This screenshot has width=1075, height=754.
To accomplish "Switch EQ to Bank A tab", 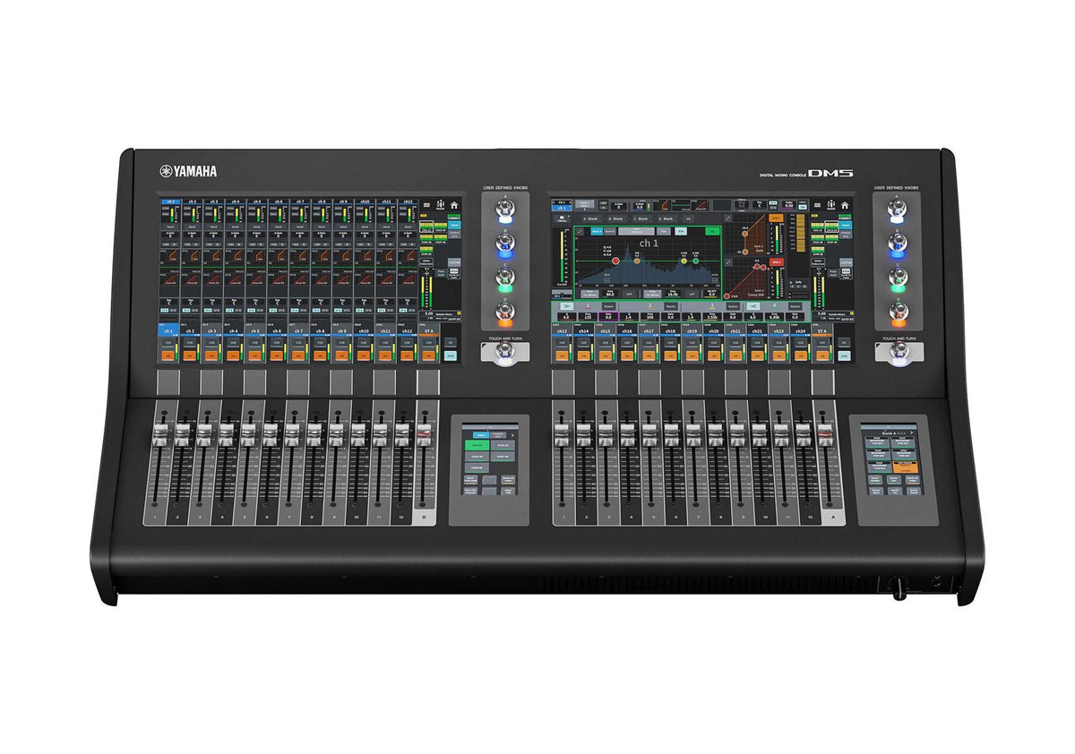I will coord(597,232).
